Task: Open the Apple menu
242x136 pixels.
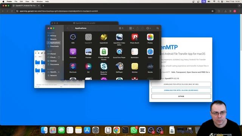Action: (x=3, y=2)
